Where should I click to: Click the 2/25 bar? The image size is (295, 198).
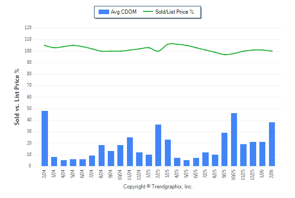coord(158,146)
